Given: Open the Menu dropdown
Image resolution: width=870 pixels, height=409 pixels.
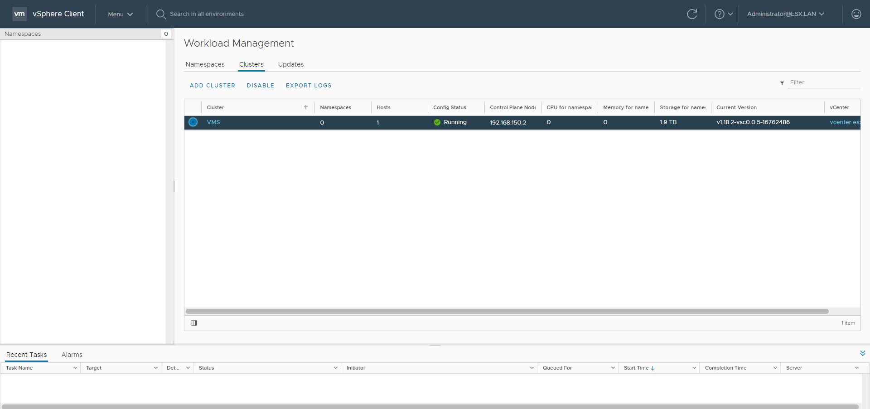Looking at the screenshot, I should [120, 14].
